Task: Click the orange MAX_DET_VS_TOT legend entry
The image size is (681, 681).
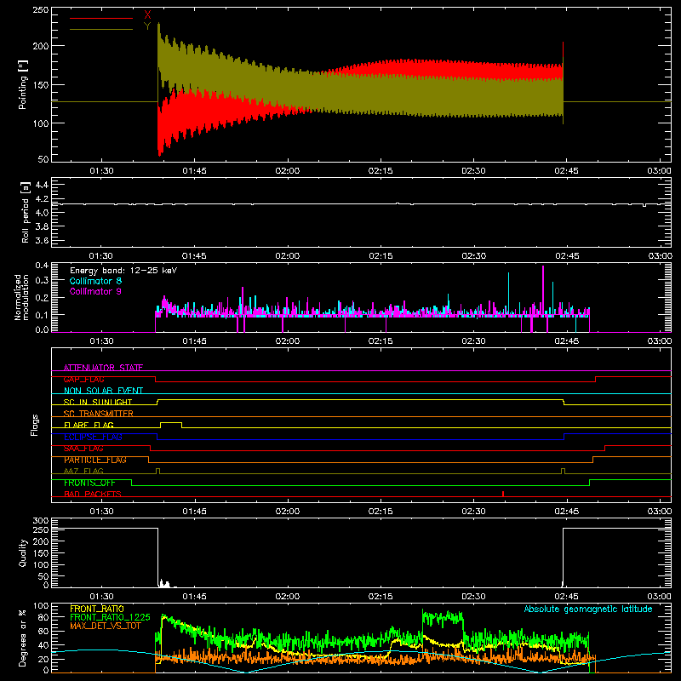Action: point(105,626)
